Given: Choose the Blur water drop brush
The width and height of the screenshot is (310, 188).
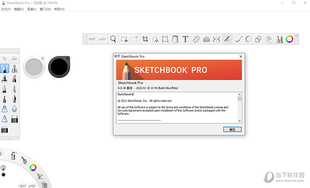Looking at the screenshot, I should pos(14,109).
